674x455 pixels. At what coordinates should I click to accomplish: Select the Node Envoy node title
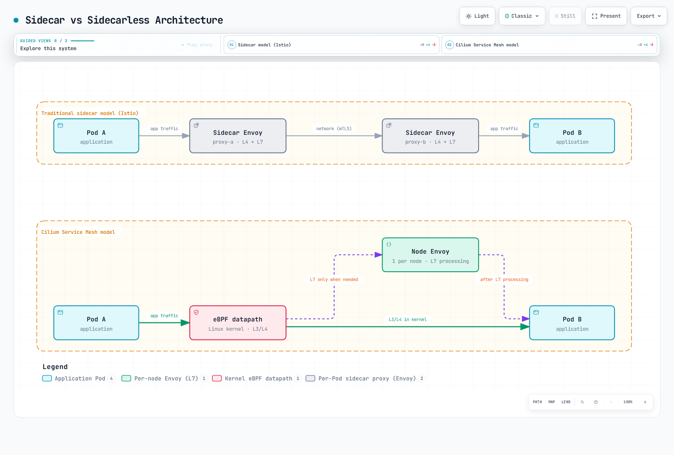[430, 252]
